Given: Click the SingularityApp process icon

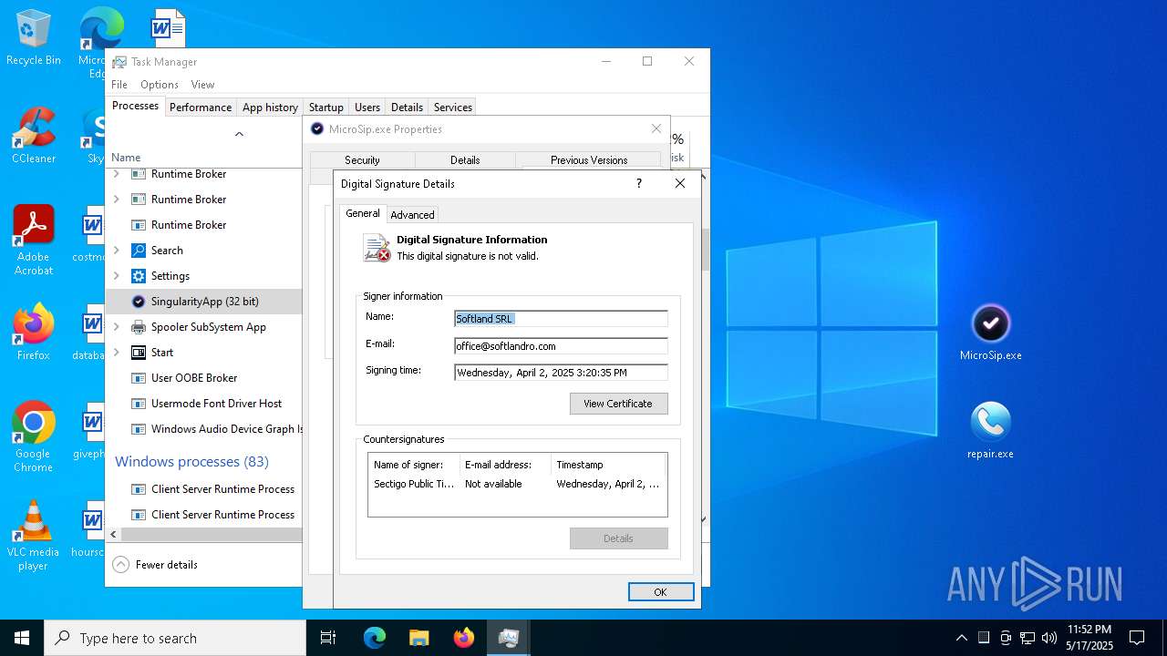Looking at the screenshot, I should click(x=139, y=302).
